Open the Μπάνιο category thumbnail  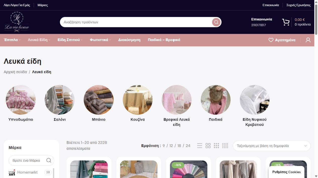tap(99, 100)
